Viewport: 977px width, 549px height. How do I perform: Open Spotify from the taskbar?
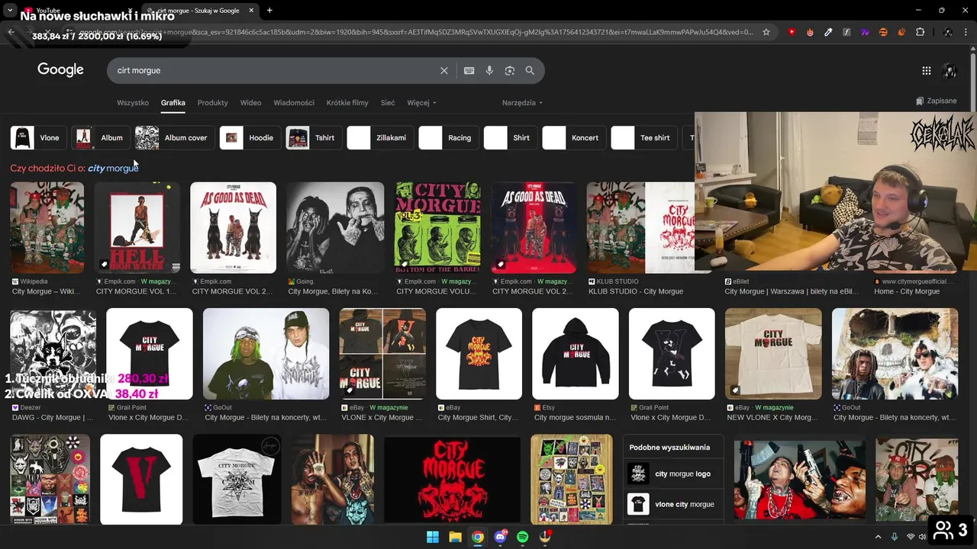(523, 537)
